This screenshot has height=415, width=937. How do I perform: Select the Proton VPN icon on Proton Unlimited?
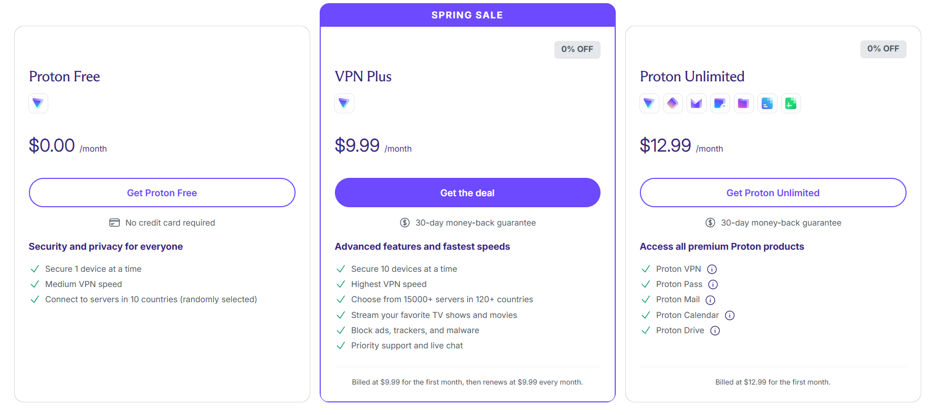649,103
